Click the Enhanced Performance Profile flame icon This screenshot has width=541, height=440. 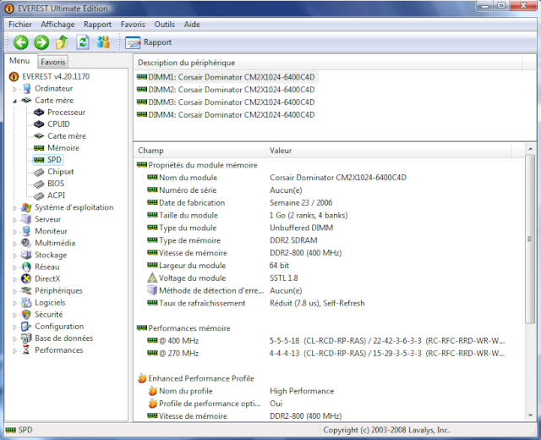coord(142,378)
